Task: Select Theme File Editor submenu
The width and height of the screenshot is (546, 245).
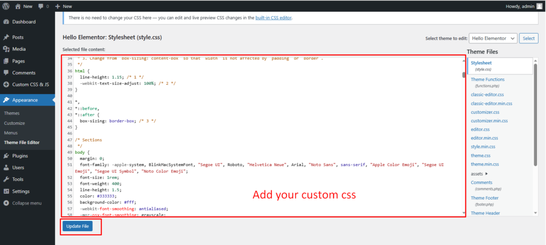Action: point(21,143)
